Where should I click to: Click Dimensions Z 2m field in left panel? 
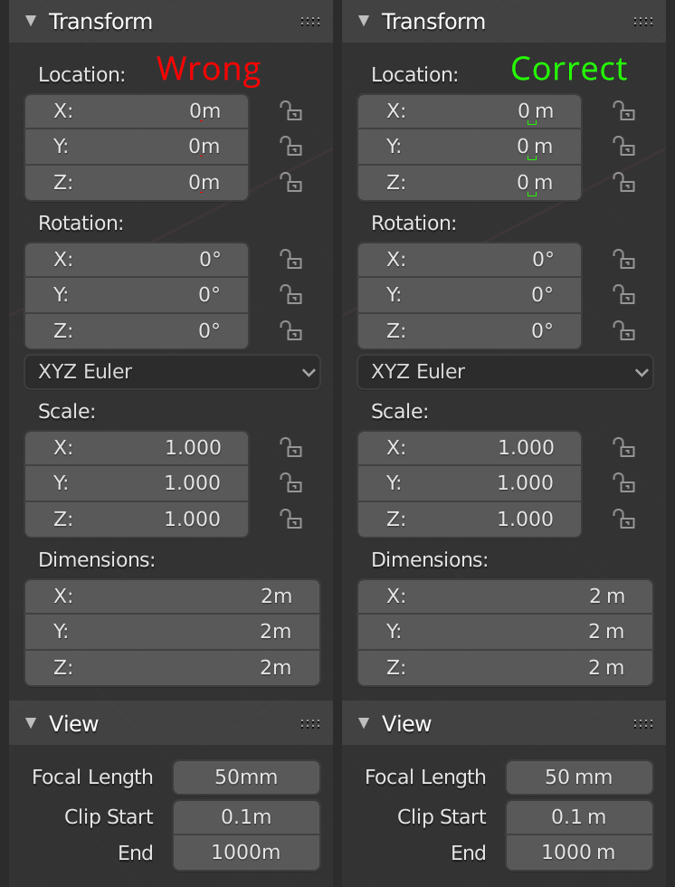173,668
